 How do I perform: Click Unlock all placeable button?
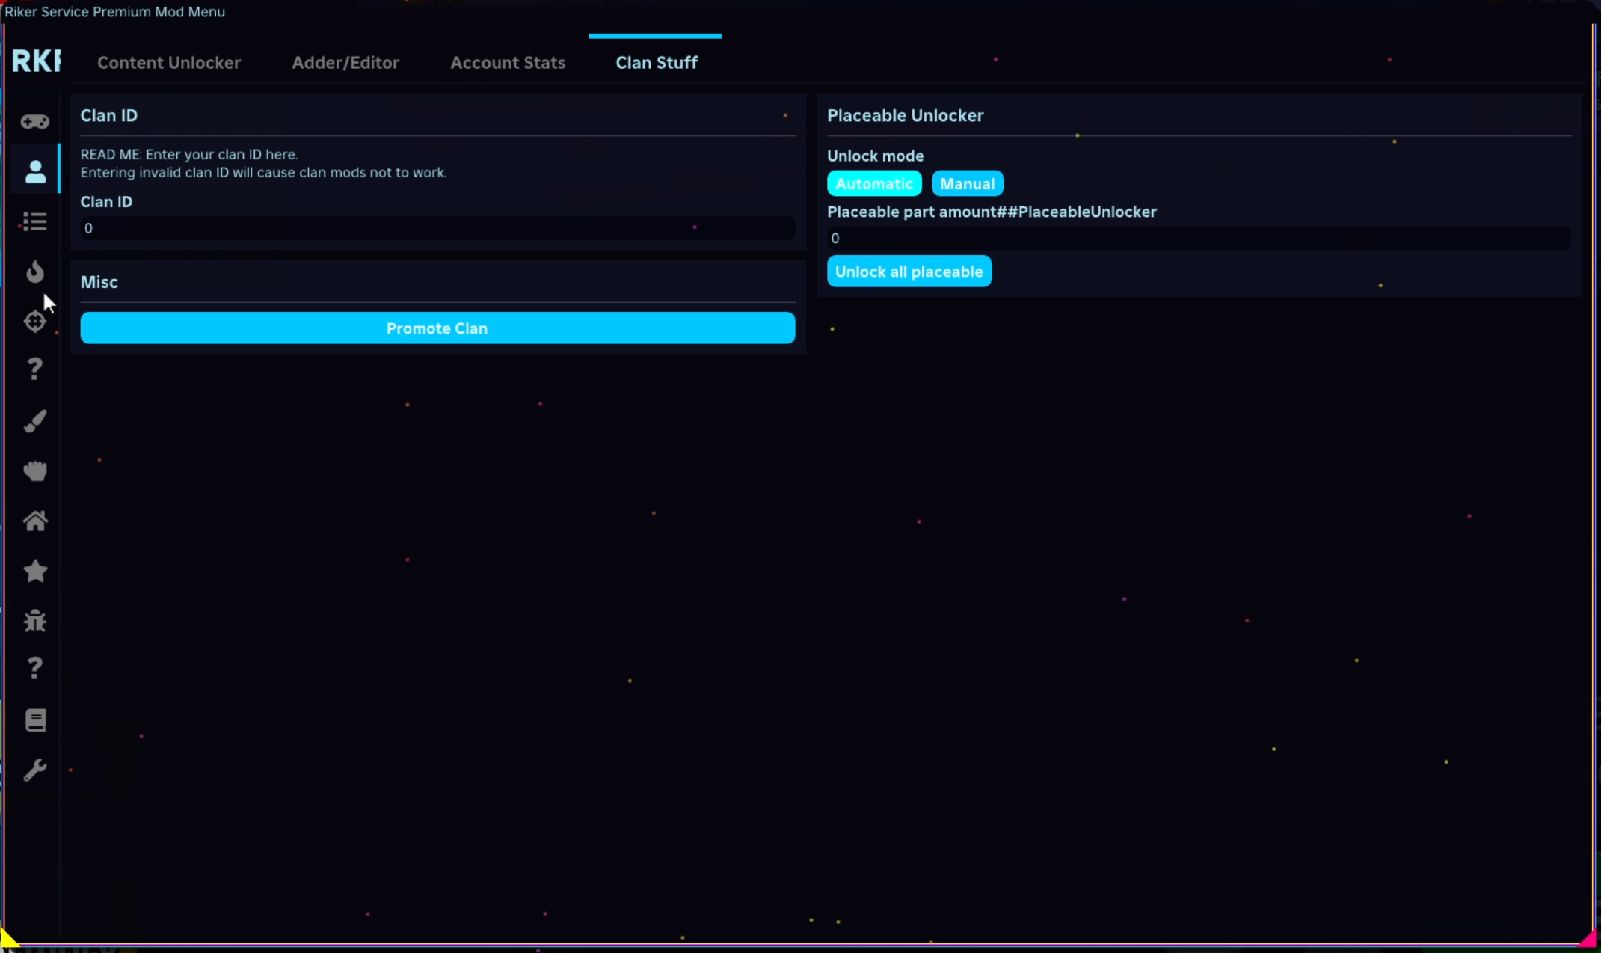pyautogui.click(x=909, y=272)
